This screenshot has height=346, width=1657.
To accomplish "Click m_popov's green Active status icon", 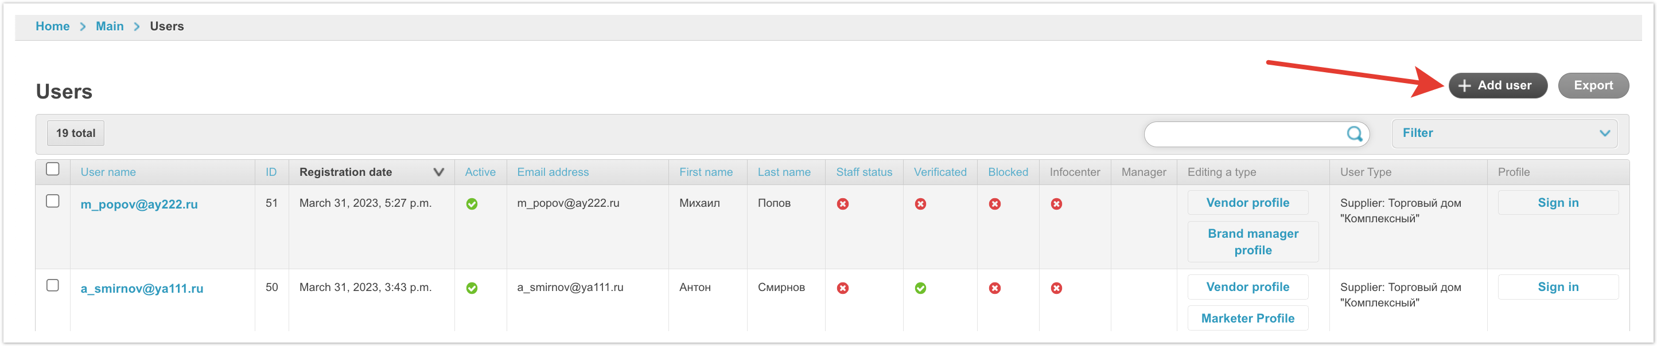I will click(472, 204).
